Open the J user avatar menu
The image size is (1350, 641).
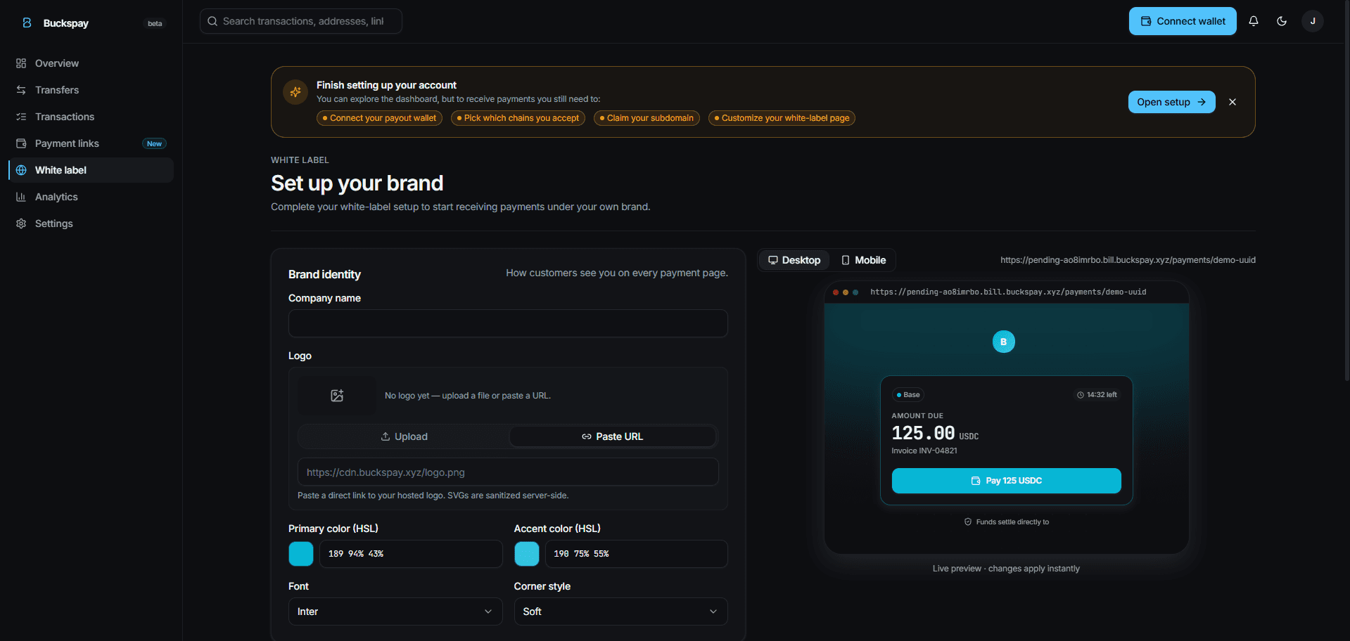(1313, 21)
